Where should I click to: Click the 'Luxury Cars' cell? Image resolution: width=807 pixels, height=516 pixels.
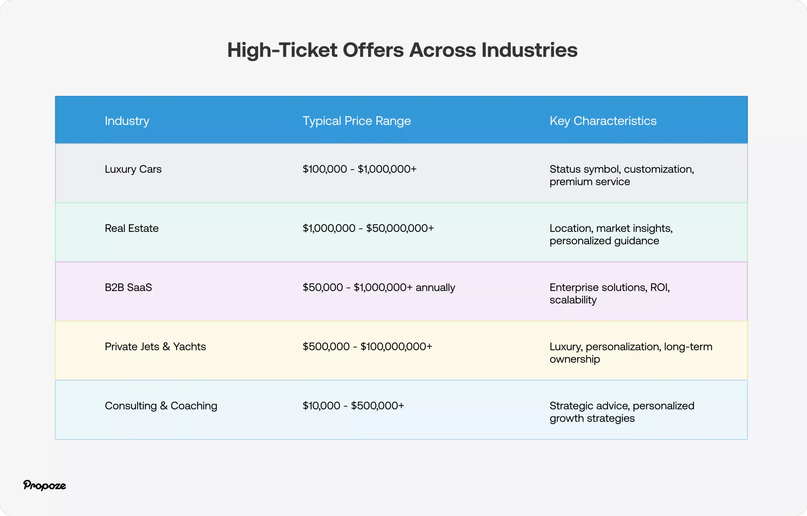(x=133, y=169)
